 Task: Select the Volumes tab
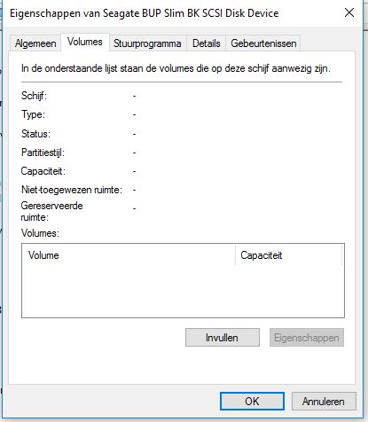pyautogui.click(x=85, y=42)
